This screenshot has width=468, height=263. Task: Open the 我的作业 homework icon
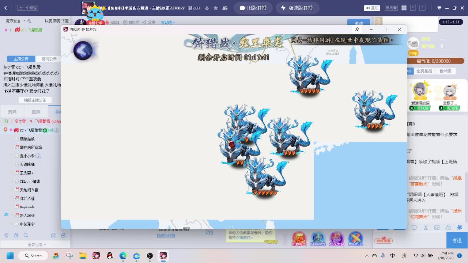coord(356,238)
